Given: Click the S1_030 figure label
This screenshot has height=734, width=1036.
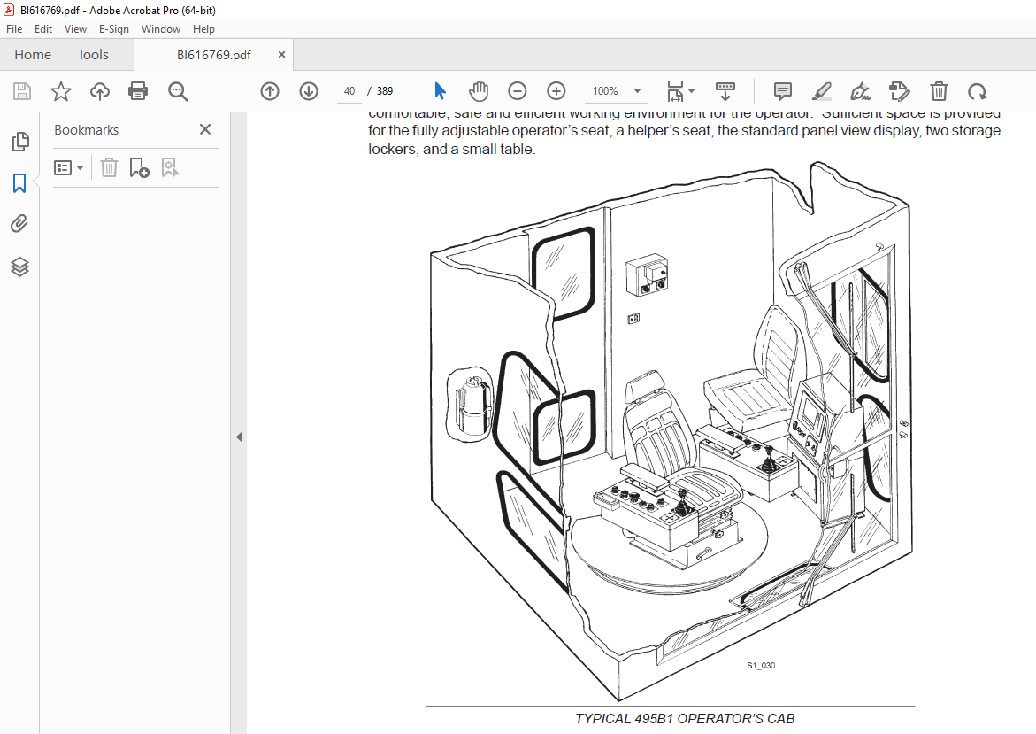Looking at the screenshot, I should click(x=761, y=665).
